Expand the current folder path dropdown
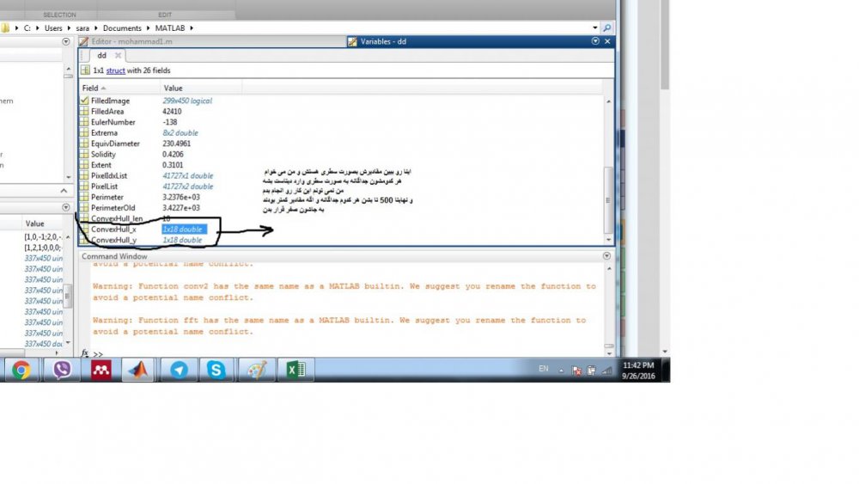The height and width of the screenshot is (484, 859). click(x=594, y=28)
